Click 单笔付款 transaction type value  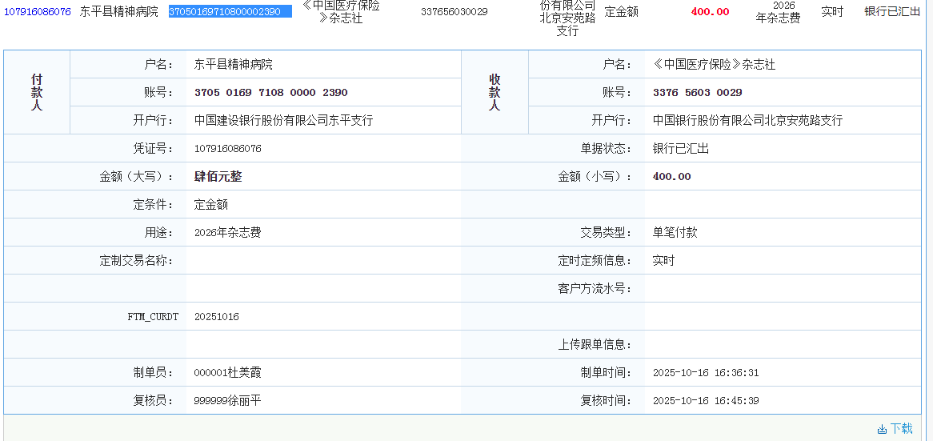tap(675, 232)
